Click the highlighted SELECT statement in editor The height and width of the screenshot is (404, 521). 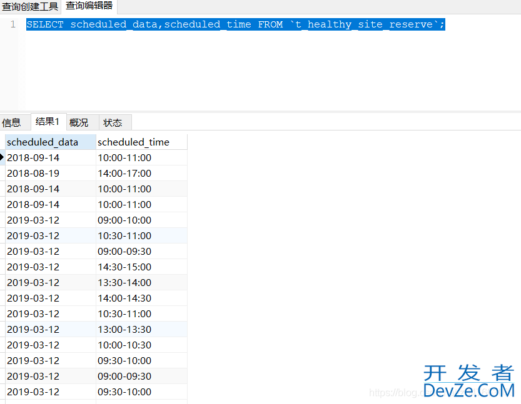click(x=235, y=24)
